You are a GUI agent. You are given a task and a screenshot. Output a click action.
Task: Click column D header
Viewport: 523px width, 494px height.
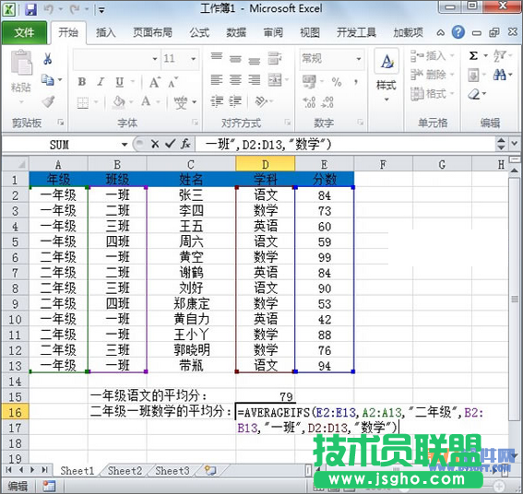pyautogui.click(x=265, y=164)
